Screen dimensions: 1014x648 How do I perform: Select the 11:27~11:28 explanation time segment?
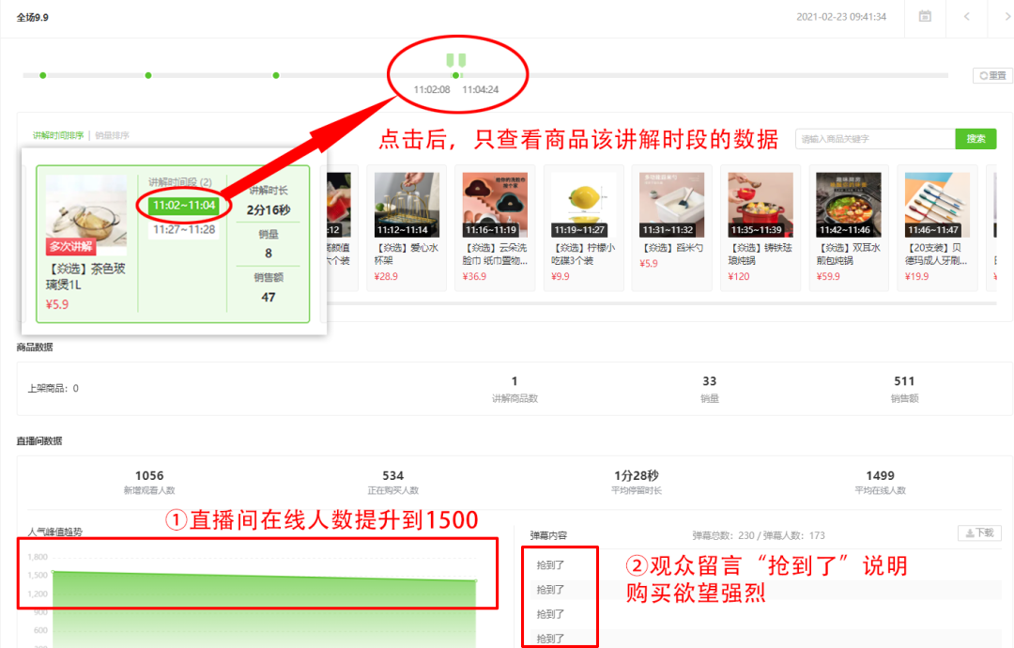tap(184, 229)
